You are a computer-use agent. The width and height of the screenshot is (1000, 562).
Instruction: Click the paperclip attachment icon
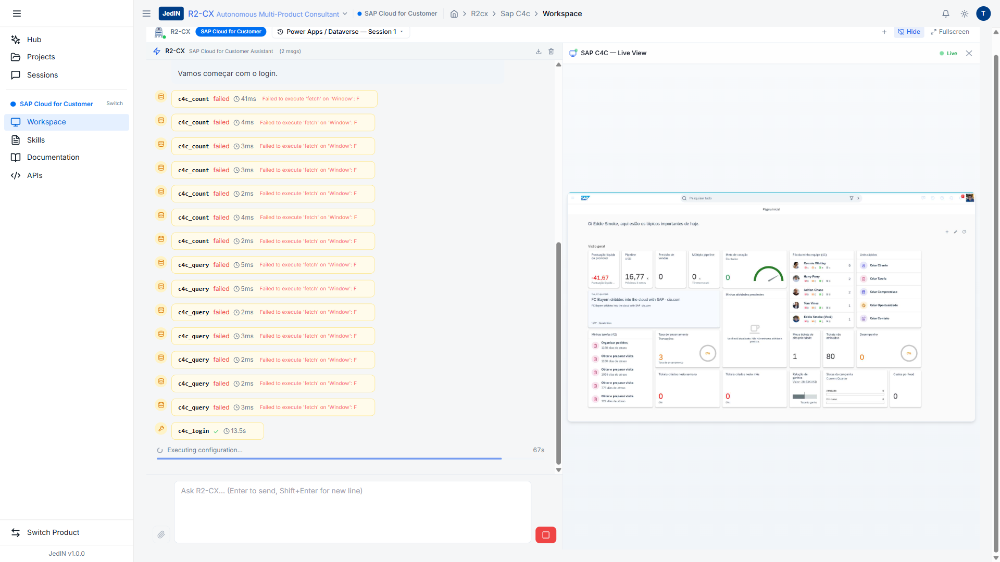point(161,534)
